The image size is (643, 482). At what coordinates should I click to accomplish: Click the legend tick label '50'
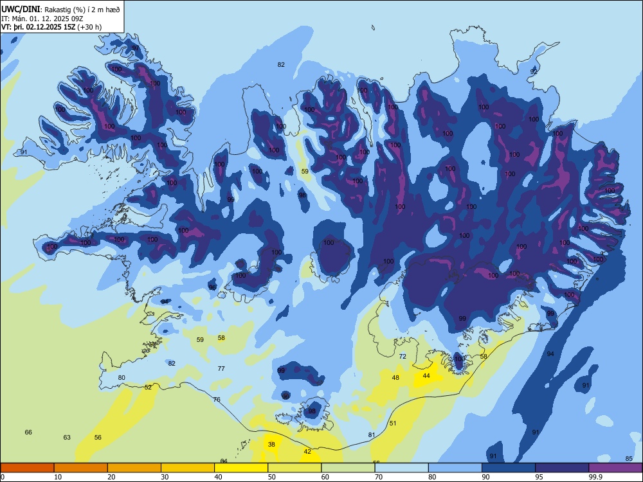pyautogui.click(x=271, y=477)
